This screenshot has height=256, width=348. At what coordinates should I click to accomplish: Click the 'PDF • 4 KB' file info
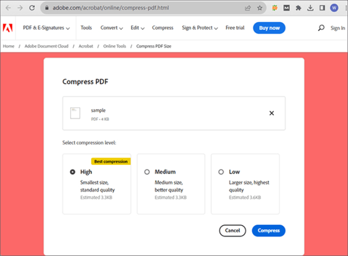[100, 119]
